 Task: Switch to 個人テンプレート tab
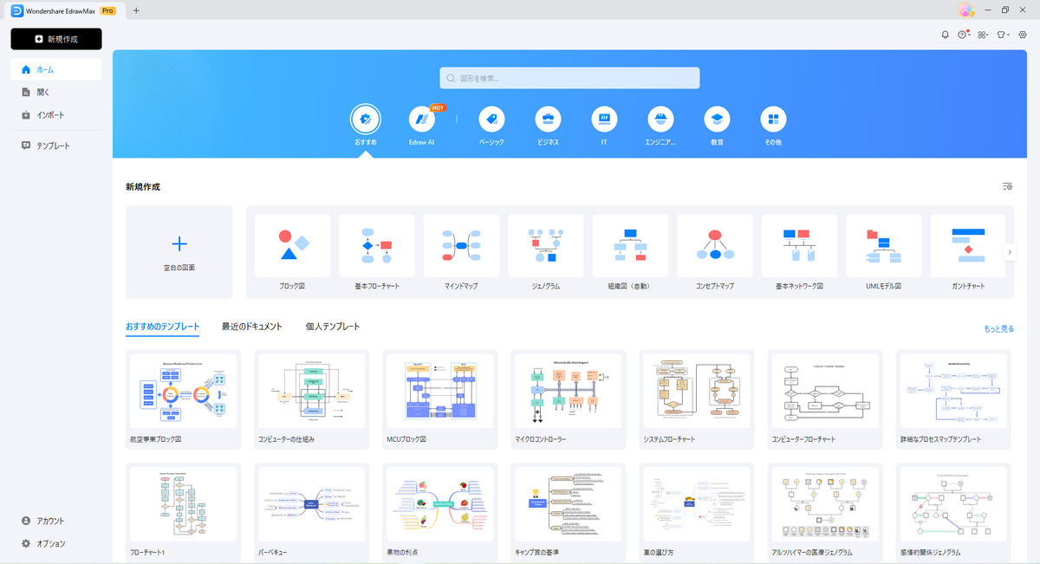333,327
